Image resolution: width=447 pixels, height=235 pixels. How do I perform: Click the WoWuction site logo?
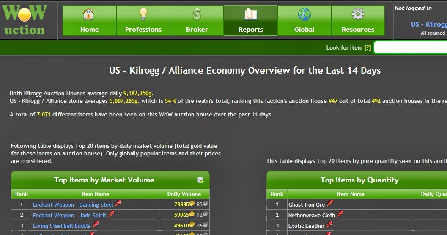point(25,20)
